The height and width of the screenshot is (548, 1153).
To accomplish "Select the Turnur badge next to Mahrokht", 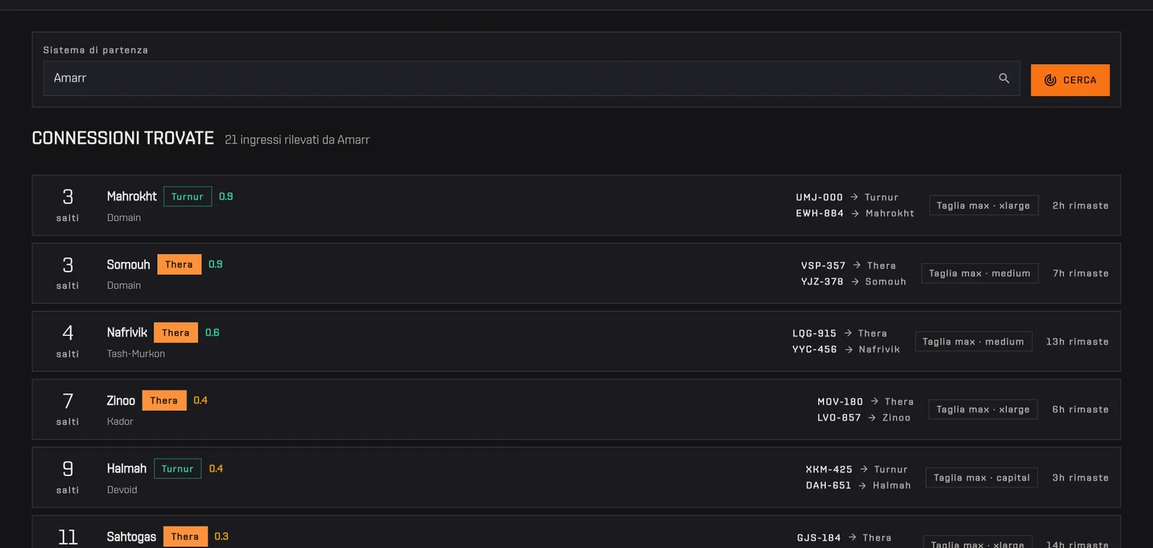I will [x=187, y=197].
